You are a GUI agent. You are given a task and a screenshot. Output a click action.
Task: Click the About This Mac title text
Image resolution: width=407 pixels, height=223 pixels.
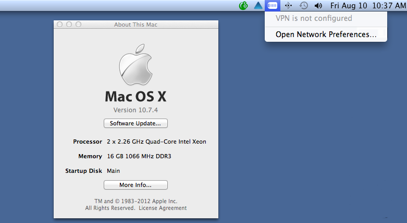[135, 25]
